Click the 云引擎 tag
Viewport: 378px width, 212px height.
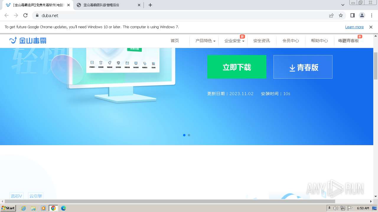(36, 196)
